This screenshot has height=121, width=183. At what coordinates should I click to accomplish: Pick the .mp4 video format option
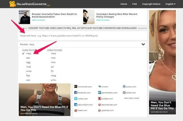(53, 53)
